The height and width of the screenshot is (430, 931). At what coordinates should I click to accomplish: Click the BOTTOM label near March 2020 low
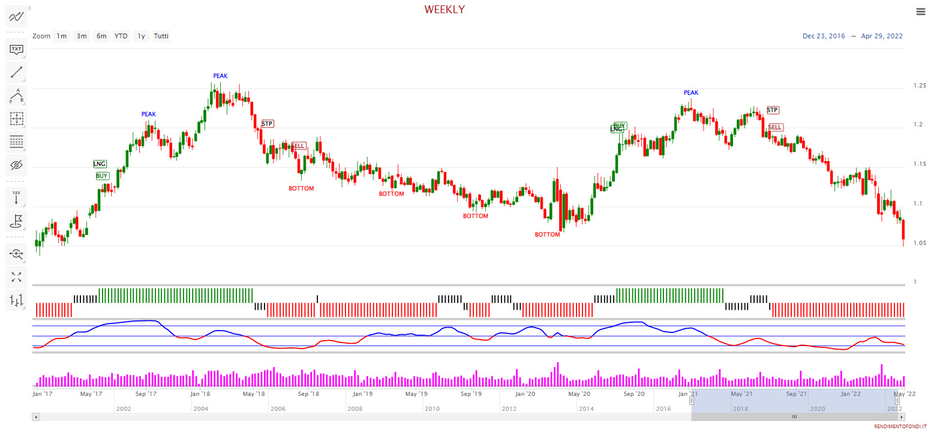click(547, 235)
